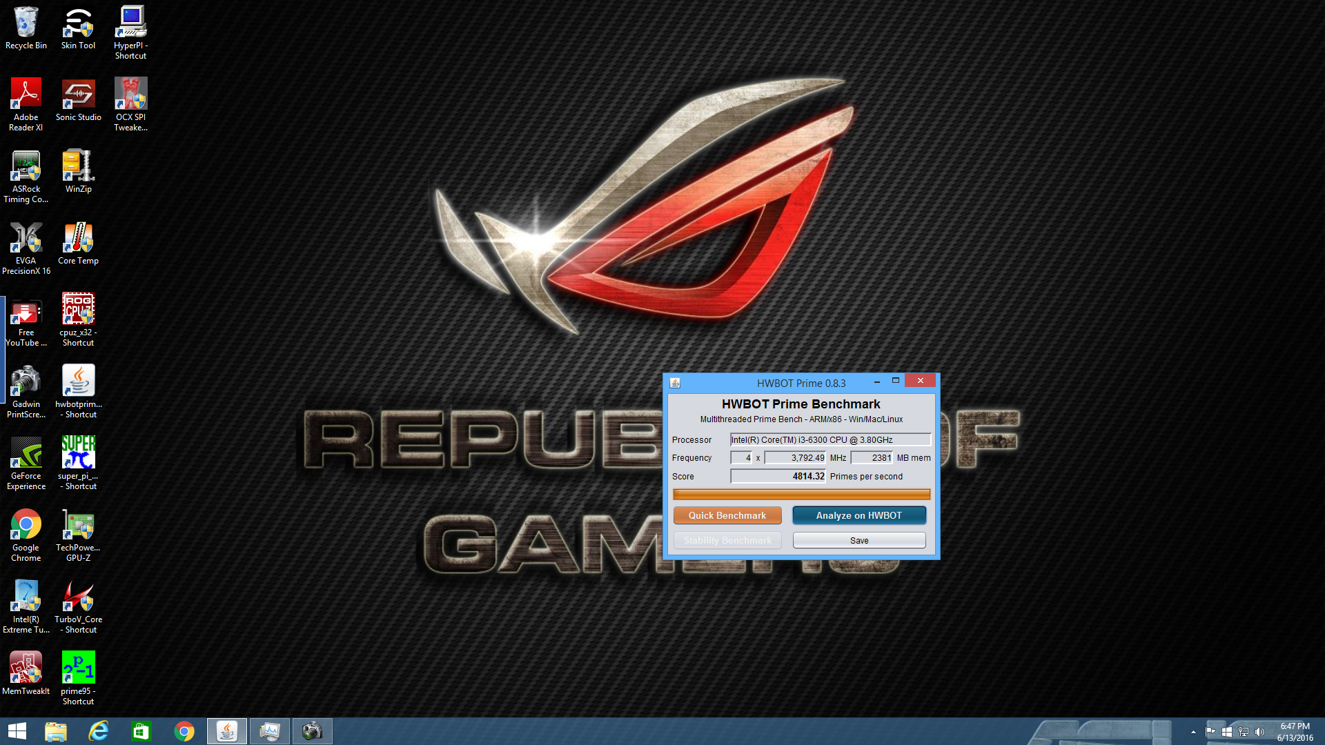The height and width of the screenshot is (745, 1325).
Task: Save the benchmark result
Action: pyautogui.click(x=859, y=540)
